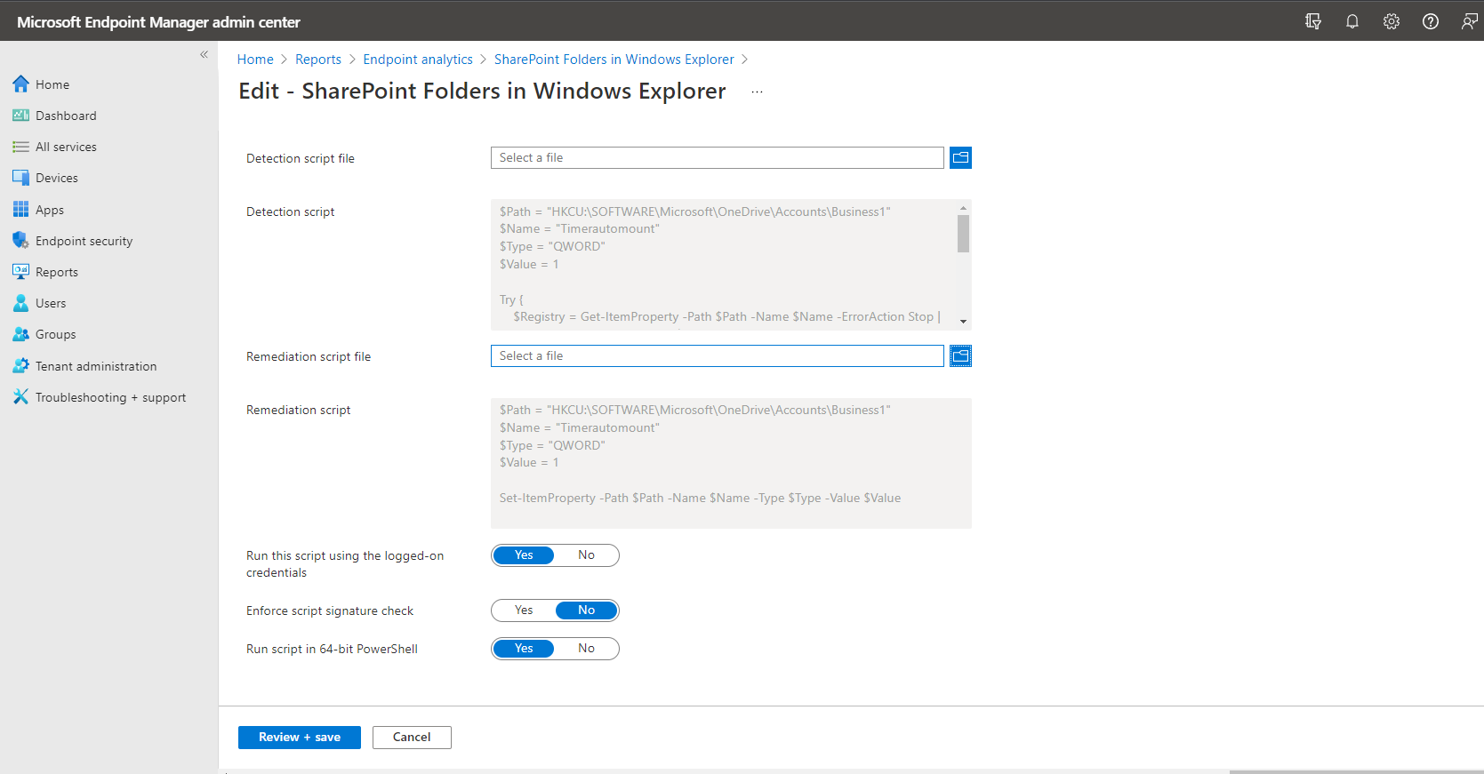Open the notifications bell
This screenshot has width=1484, height=774.
pos(1352,21)
